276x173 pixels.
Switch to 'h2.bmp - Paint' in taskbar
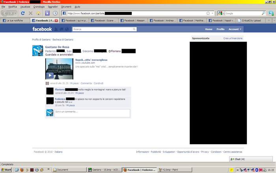coord(175,170)
